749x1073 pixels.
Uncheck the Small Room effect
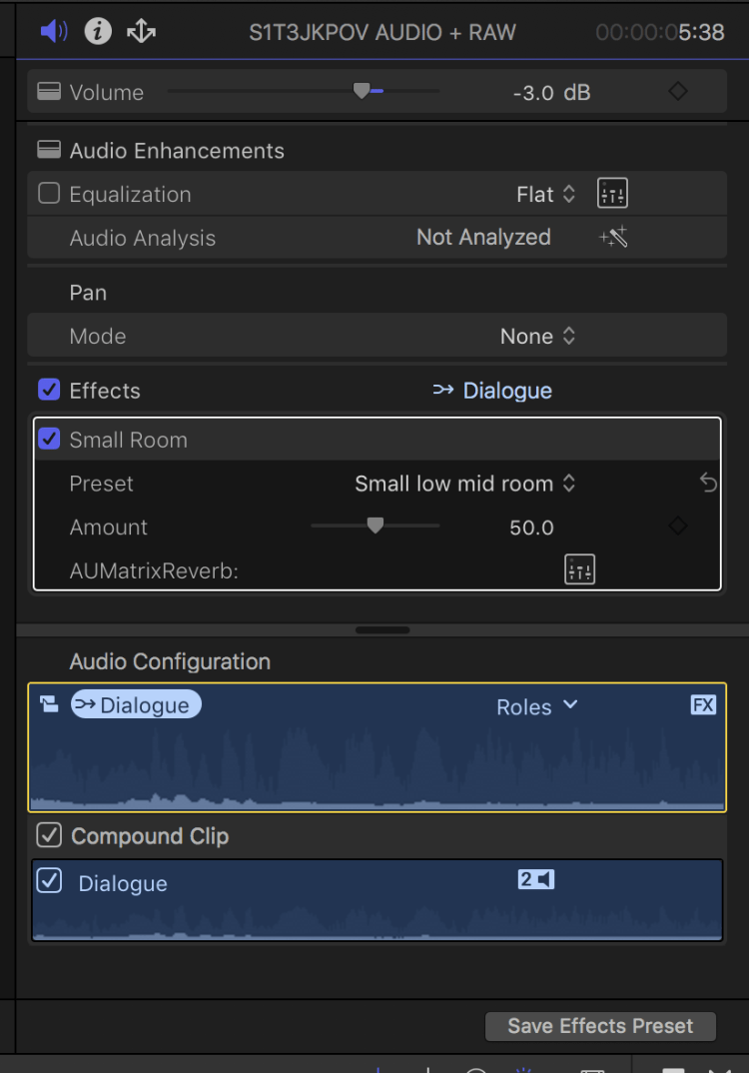(49, 440)
